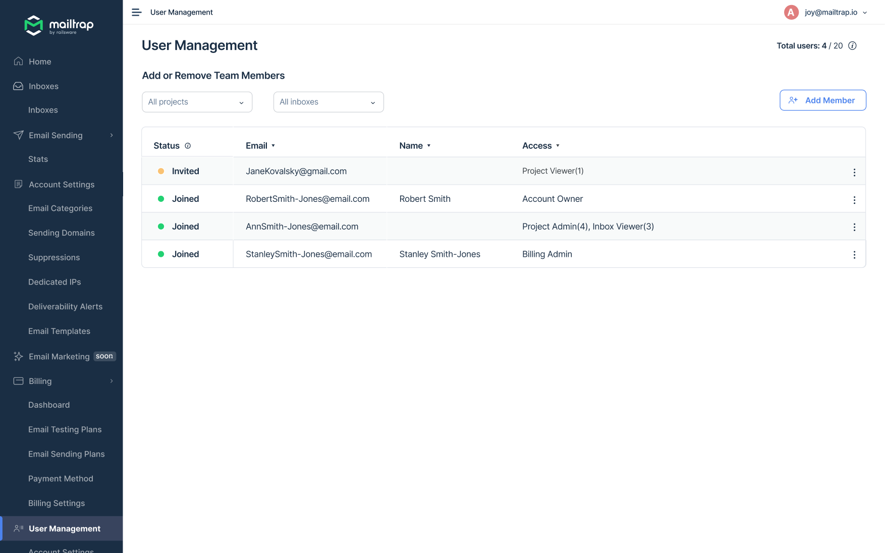
Task: Click the user avatar icon in header
Action: click(791, 12)
